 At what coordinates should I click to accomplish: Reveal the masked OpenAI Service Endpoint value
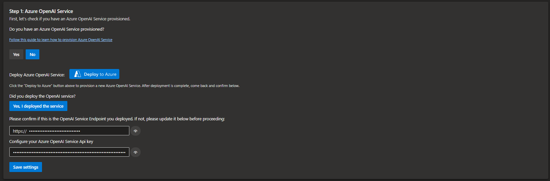[x=135, y=131]
